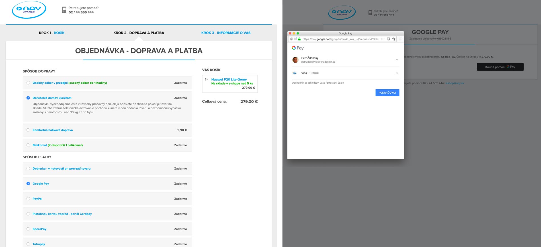
Task: Open the hamburger menu in the Google Pay window
Action: (x=400, y=39)
